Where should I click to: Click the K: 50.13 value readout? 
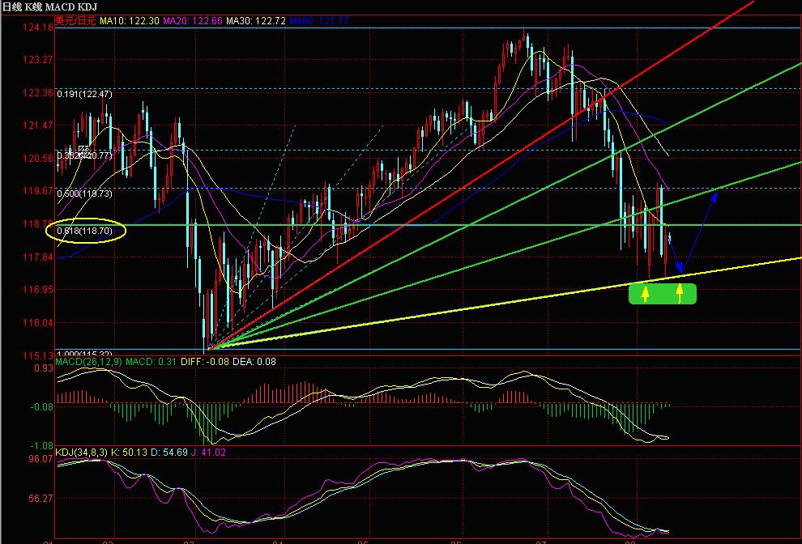(x=129, y=453)
